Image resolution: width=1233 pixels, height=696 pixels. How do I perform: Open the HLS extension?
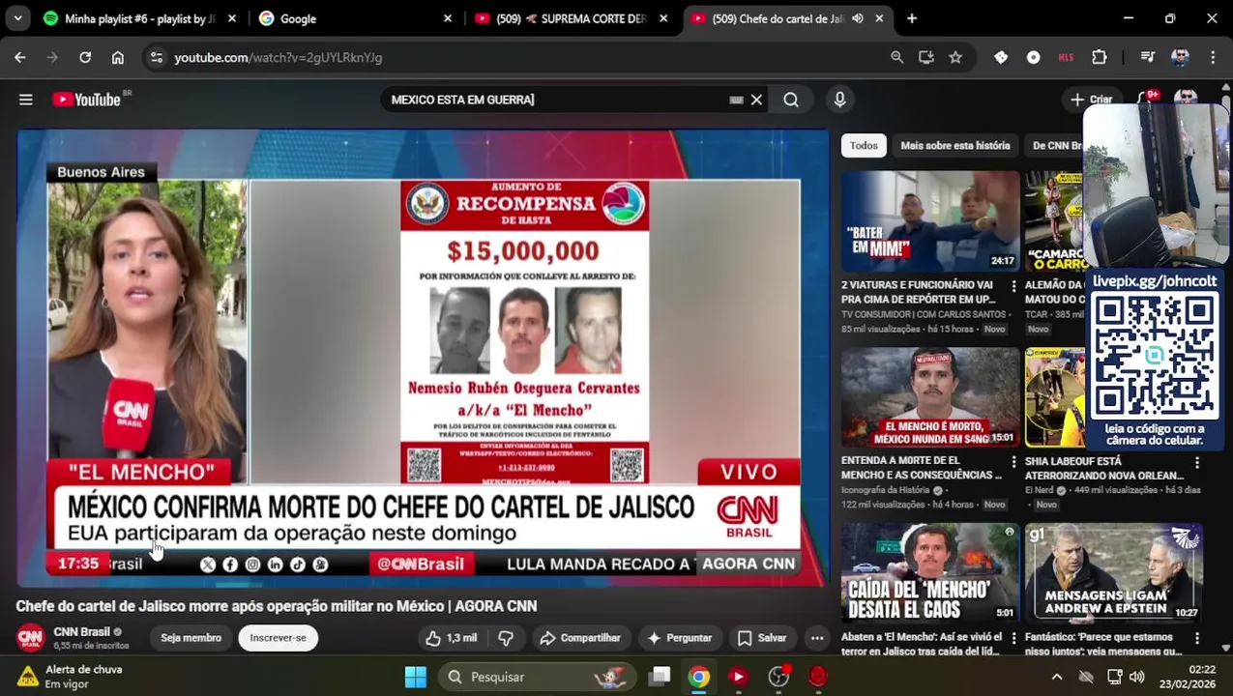(1066, 58)
